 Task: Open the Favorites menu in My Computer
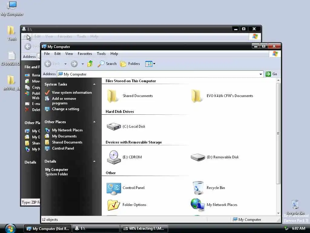click(85, 54)
